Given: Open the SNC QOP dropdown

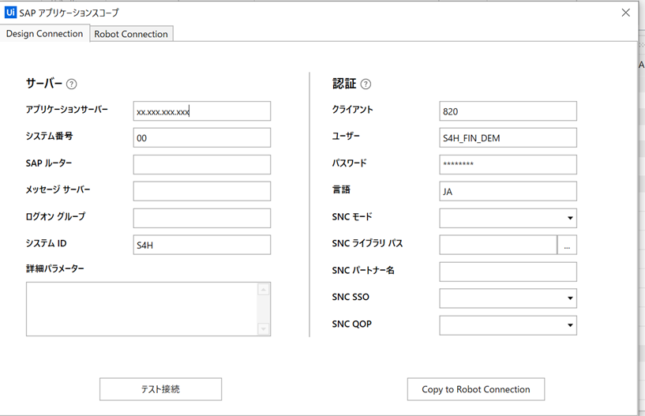Looking at the screenshot, I should coord(508,325).
